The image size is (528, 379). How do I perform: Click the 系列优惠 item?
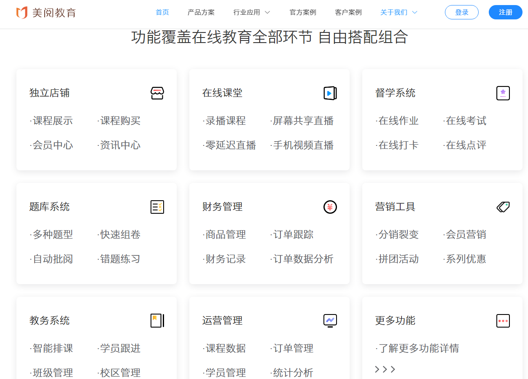[x=465, y=259]
